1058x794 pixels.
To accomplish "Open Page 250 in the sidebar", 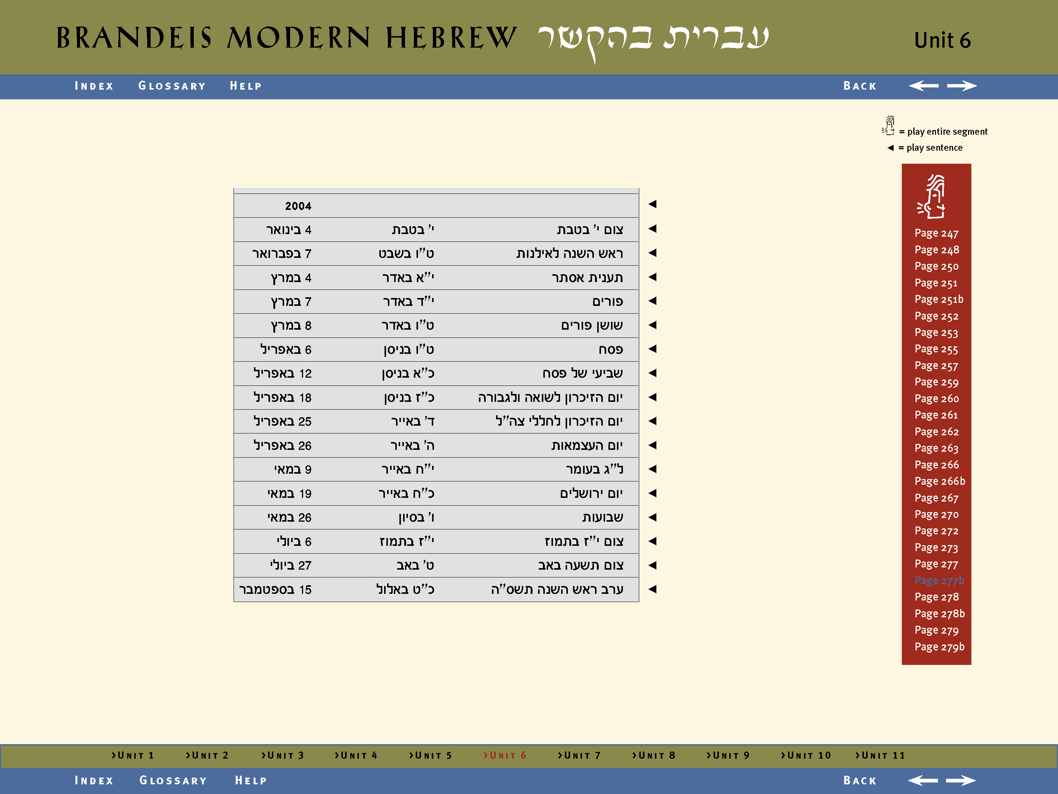I will click(936, 266).
